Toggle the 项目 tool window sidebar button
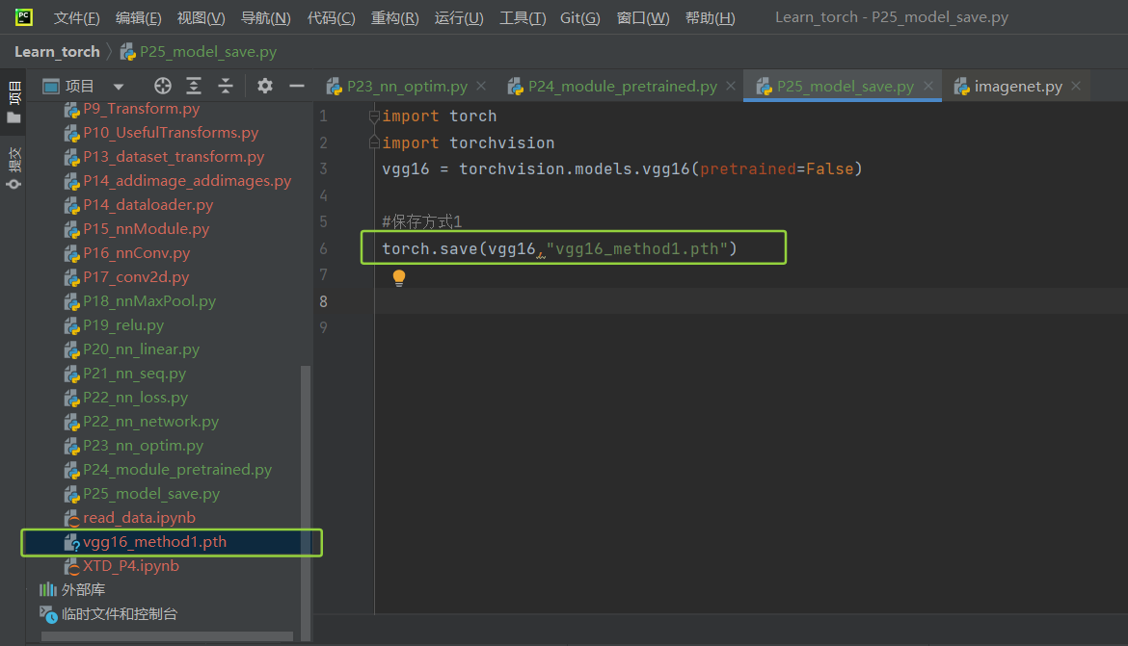 [x=13, y=103]
